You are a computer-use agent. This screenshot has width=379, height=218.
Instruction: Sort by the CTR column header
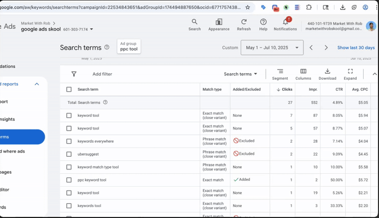(339, 89)
